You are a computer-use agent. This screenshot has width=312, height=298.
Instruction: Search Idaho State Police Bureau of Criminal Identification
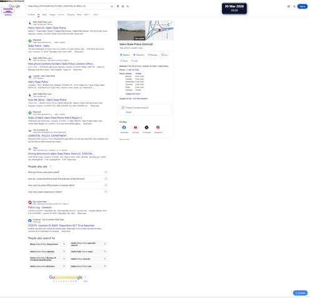tap(47, 259)
